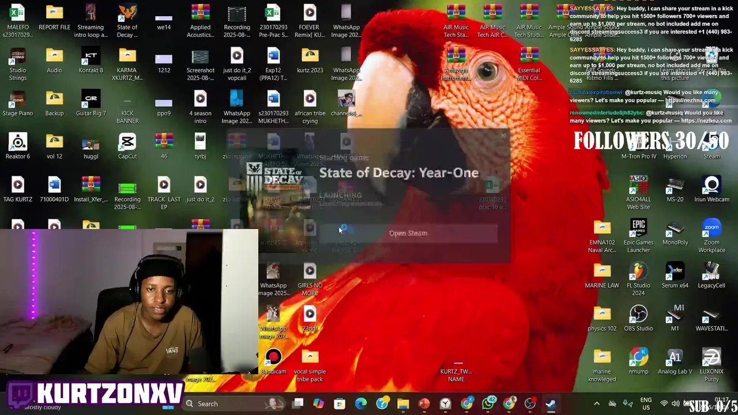
Task: Open Task View on the taskbar
Action: pyautogui.click(x=298, y=403)
